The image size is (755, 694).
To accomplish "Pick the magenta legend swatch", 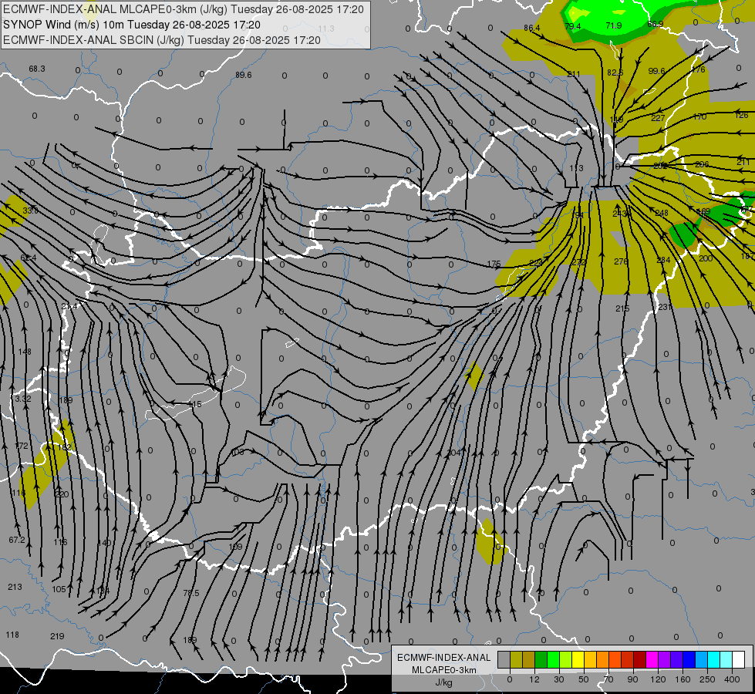I will (x=652, y=659).
